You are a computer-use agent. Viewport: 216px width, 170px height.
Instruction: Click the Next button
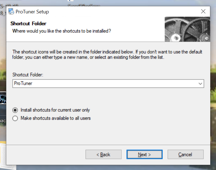point(144,154)
